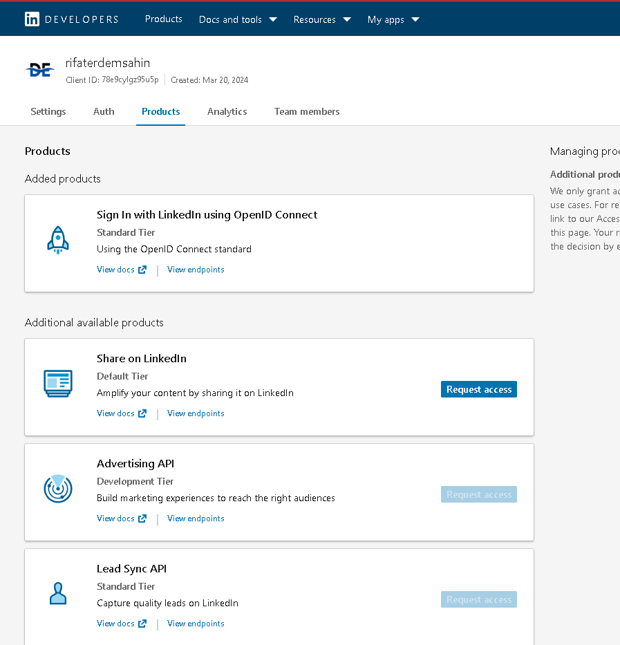Open View docs for Lead Sync API

122,624
